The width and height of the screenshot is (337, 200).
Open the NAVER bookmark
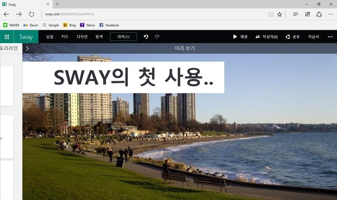11,25
